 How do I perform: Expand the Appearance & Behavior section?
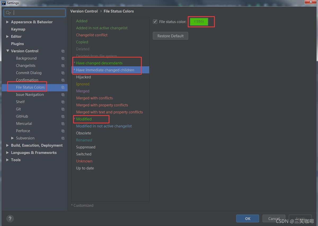7,22
